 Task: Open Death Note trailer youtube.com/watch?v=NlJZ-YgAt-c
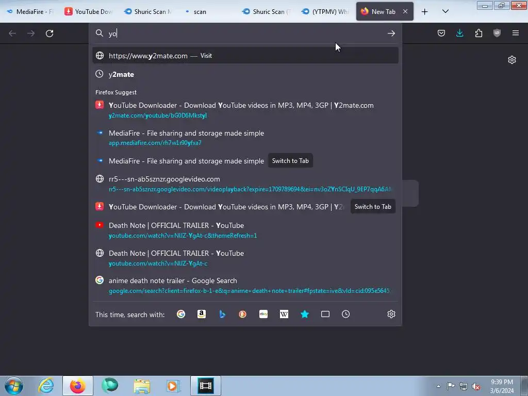coord(245,258)
